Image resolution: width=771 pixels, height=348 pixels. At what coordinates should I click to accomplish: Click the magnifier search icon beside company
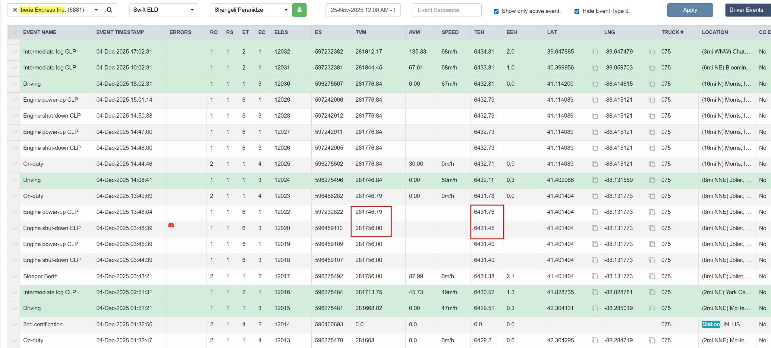coord(109,10)
